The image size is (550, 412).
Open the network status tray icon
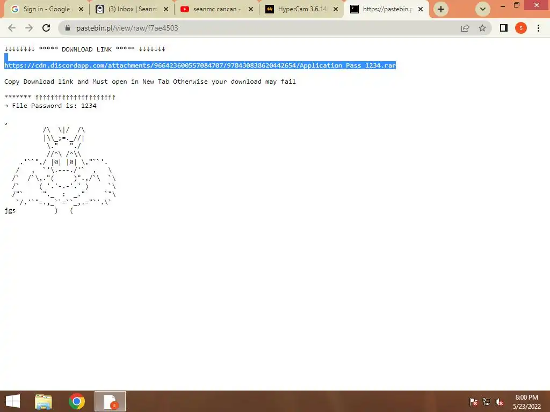[487, 402]
